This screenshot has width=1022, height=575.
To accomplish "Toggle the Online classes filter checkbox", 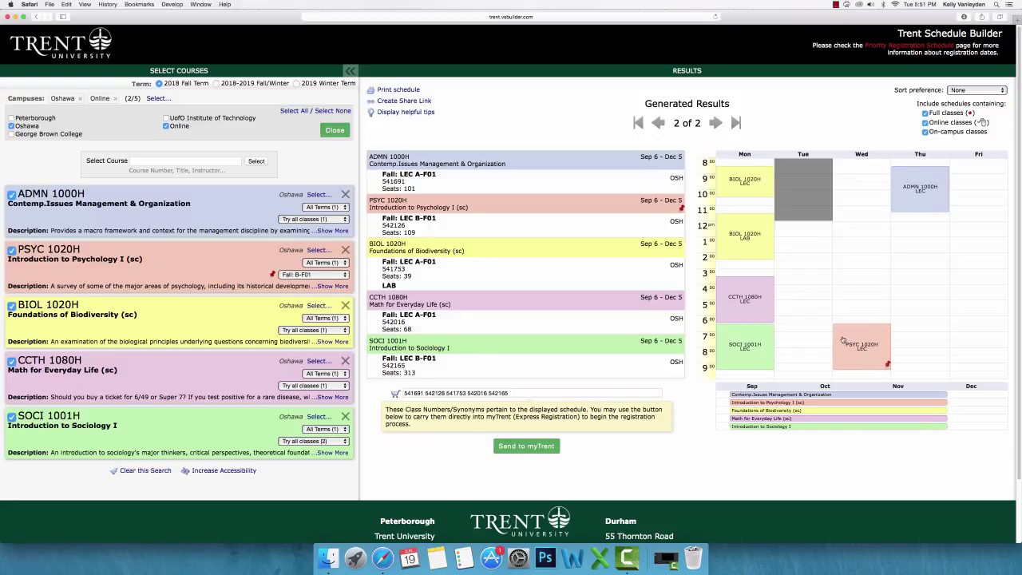I will click(925, 123).
